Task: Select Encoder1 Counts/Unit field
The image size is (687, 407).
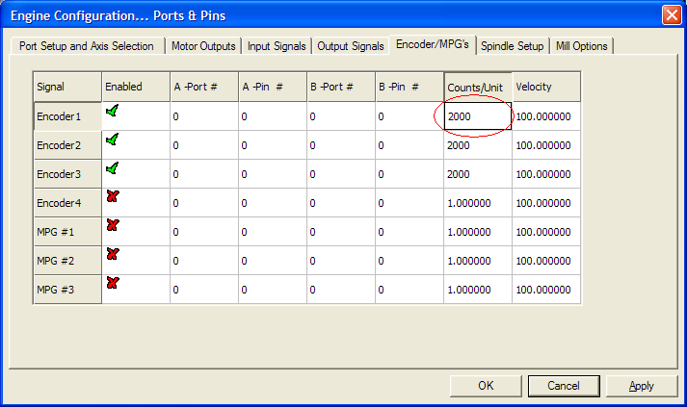Action: tap(476, 116)
